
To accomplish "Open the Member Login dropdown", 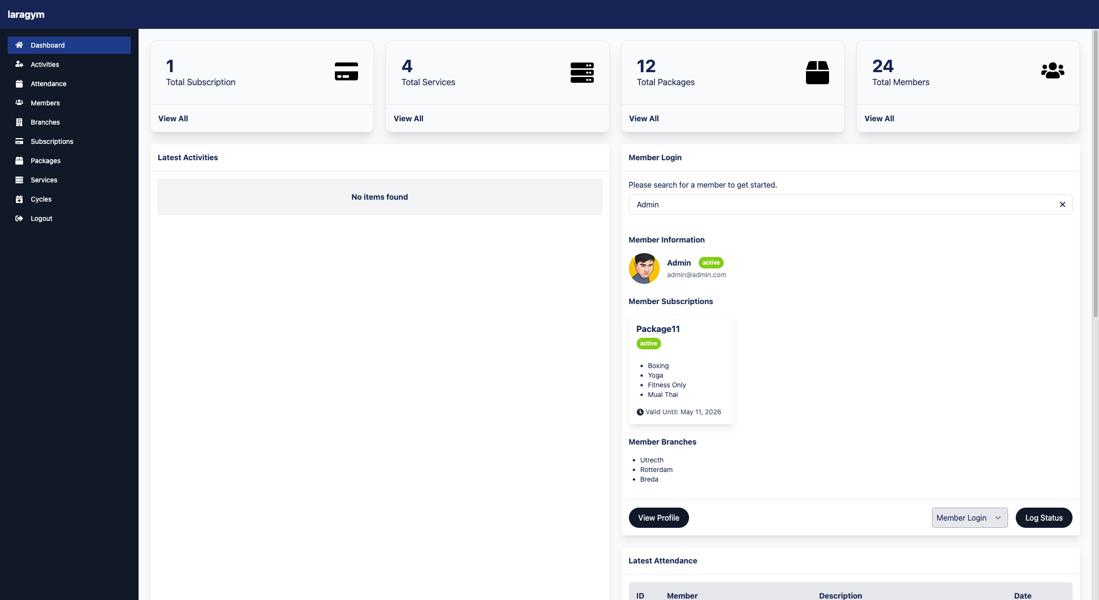I will pos(969,518).
